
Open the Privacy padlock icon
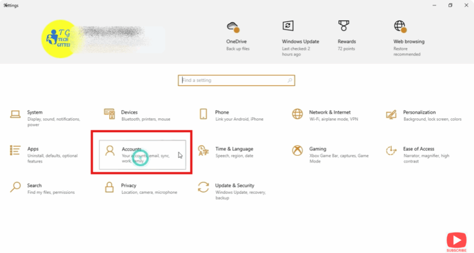tap(109, 187)
